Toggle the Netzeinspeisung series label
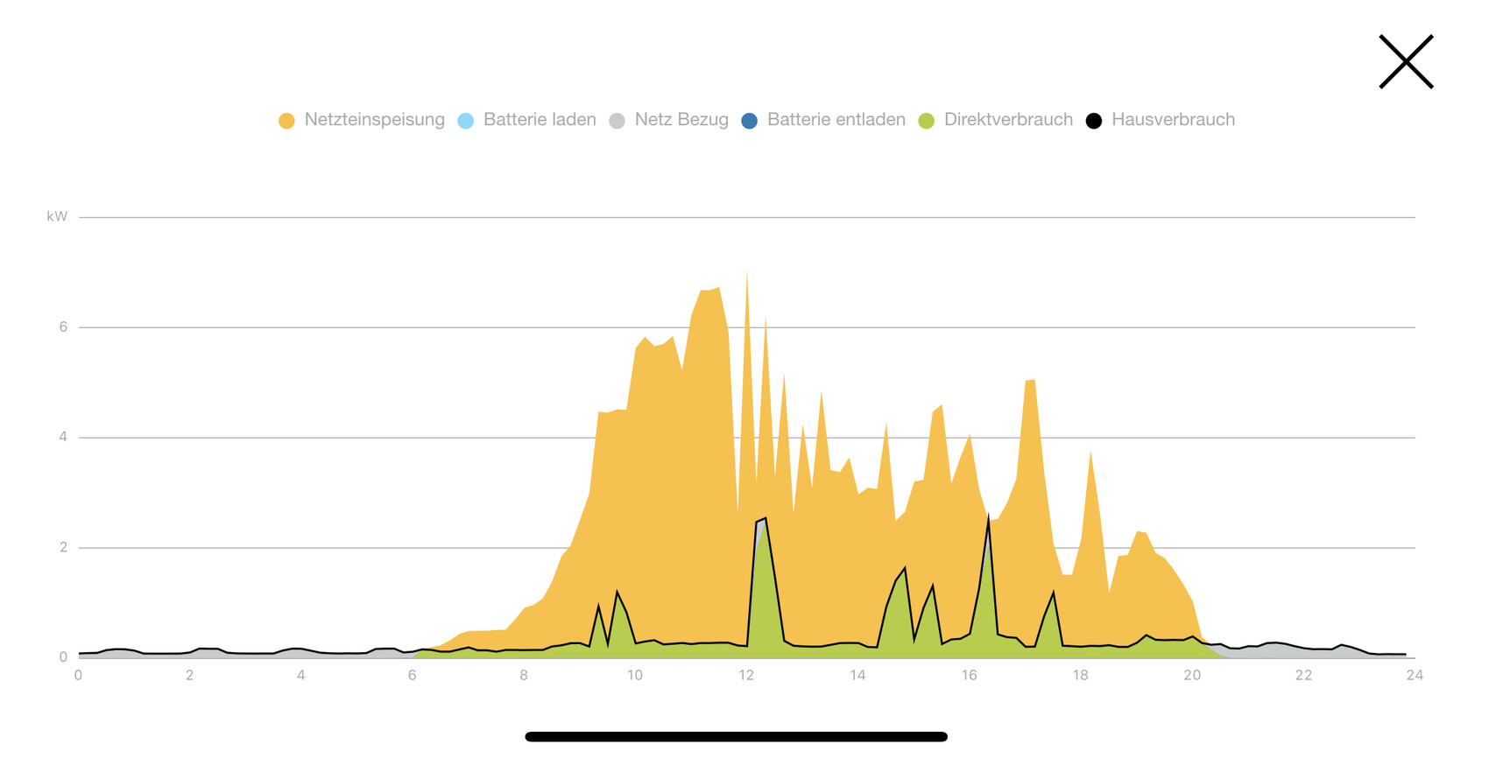The width and height of the screenshot is (1489, 758). pyautogui.click(x=374, y=120)
